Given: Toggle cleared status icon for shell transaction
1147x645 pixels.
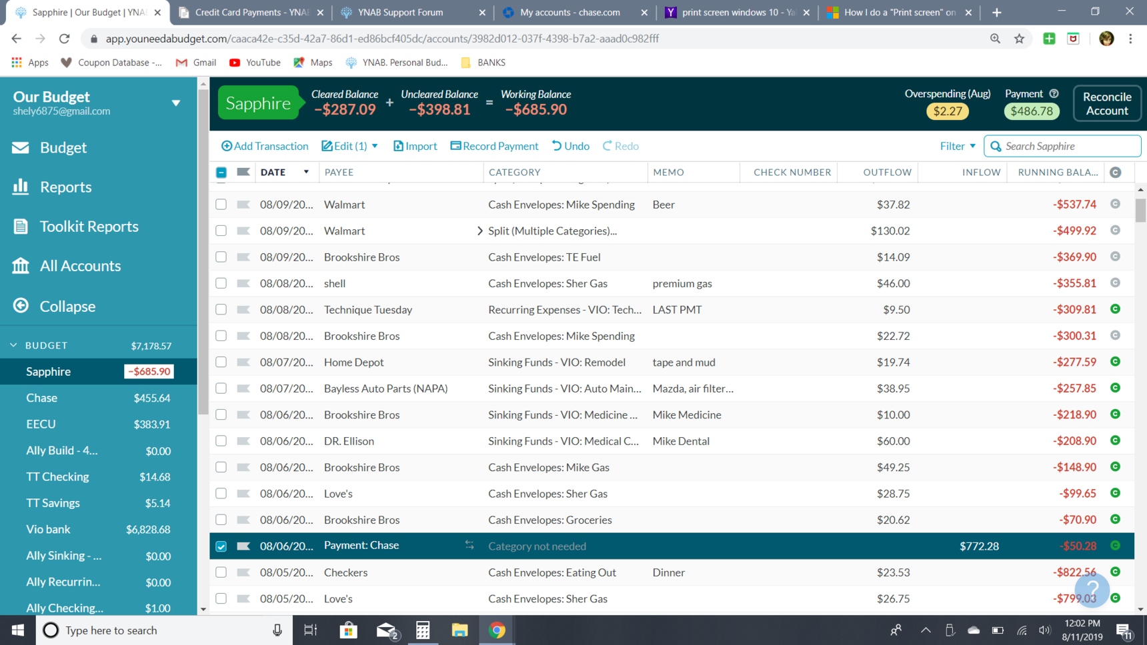Looking at the screenshot, I should coord(1115,283).
